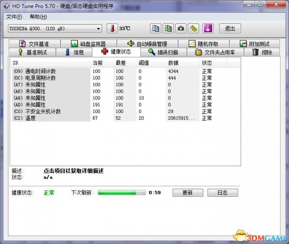Maximize the HD Tune Pro window
The height and width of the screenshot is (244, 289).
point(260,5)
